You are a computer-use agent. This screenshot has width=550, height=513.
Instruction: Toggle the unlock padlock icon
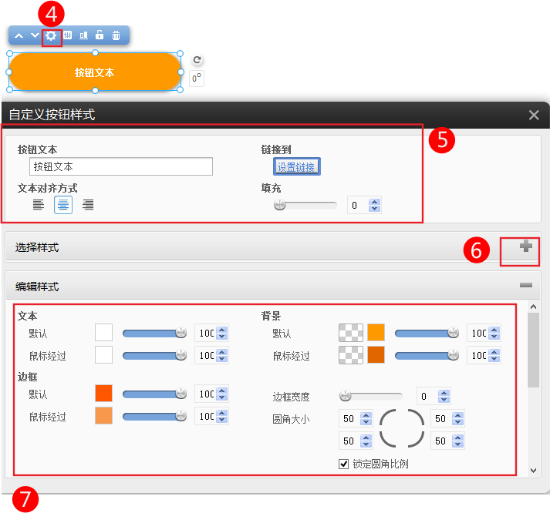(100, 35)
